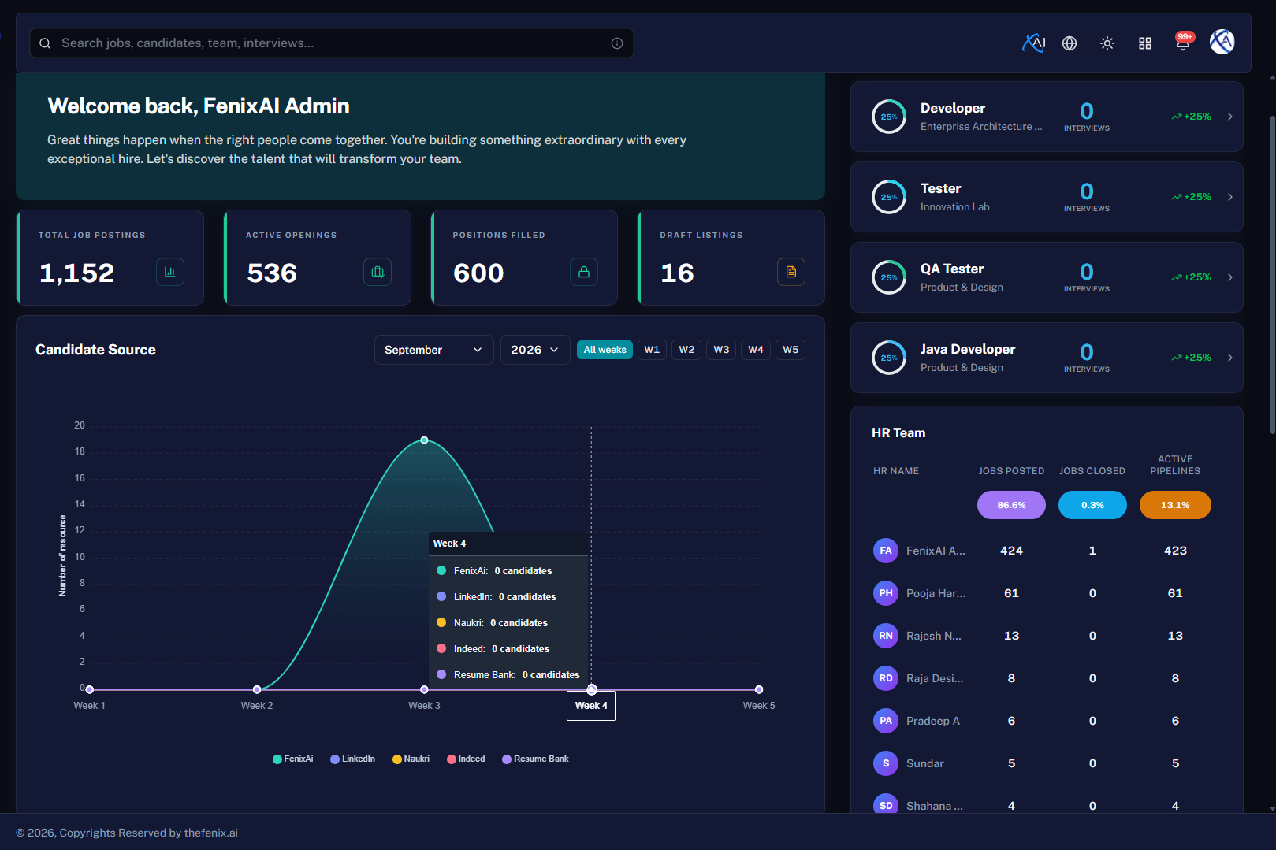Click the 13.1% Active Pipelines pill

pos(1175,505)
